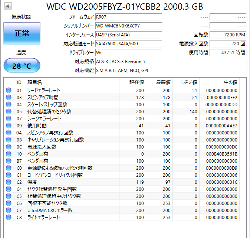Select the シークエラーレート attribute name
This screenshot has width=250, height=238.
pos(44,118)
